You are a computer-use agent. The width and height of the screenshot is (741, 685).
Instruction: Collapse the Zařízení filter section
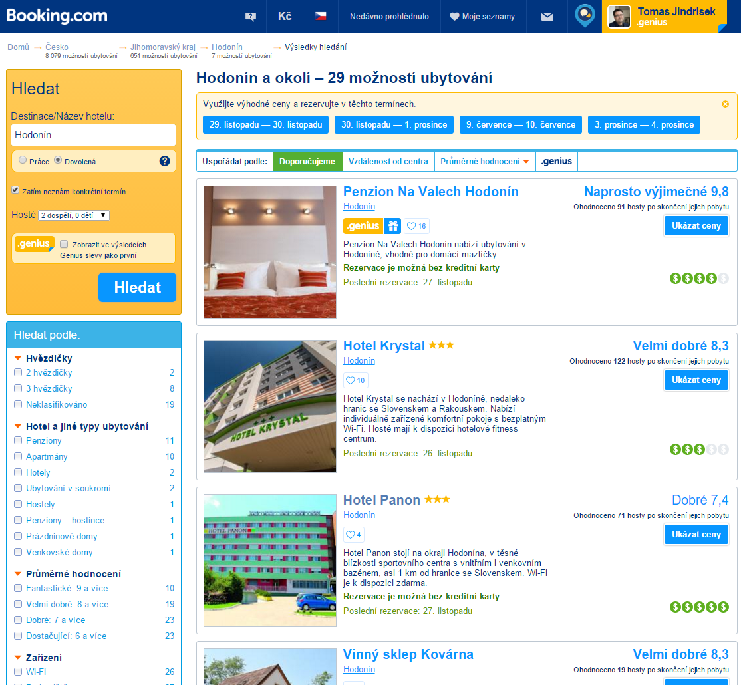(x=18, y=658)
